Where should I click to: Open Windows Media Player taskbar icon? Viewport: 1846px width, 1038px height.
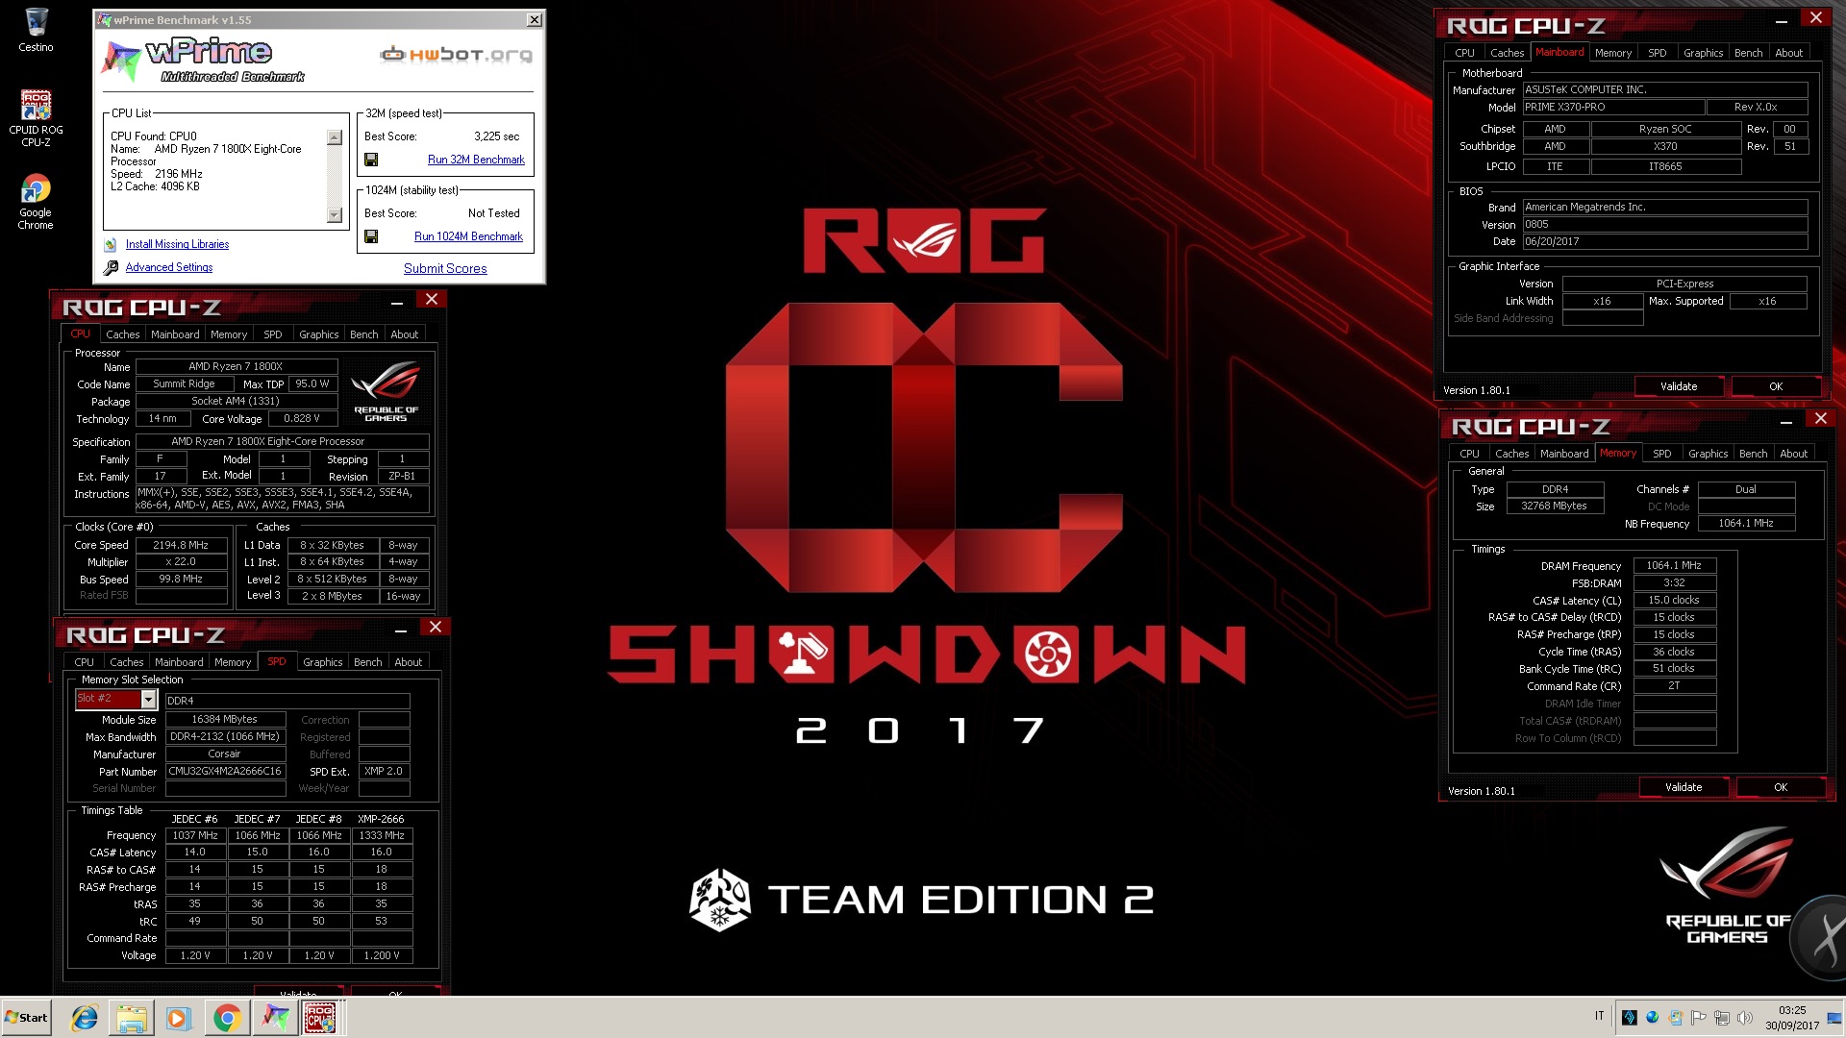(179, 1018)
